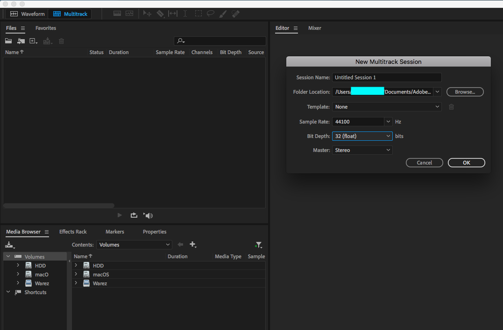Image resolution: width=503 pixels, height=330 pixels.
Task: Open the Editor panel menu icon
Action: coord(296,28)
